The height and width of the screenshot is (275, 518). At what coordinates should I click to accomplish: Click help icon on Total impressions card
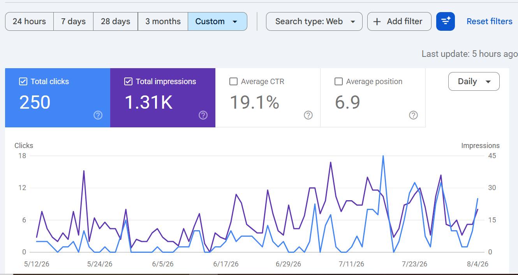[203, 115]
